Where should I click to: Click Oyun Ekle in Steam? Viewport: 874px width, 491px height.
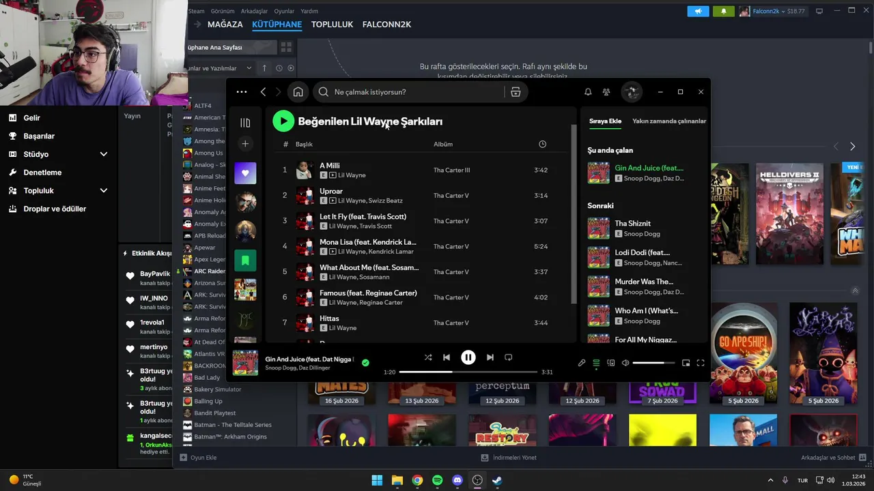[x=198, y=458]
